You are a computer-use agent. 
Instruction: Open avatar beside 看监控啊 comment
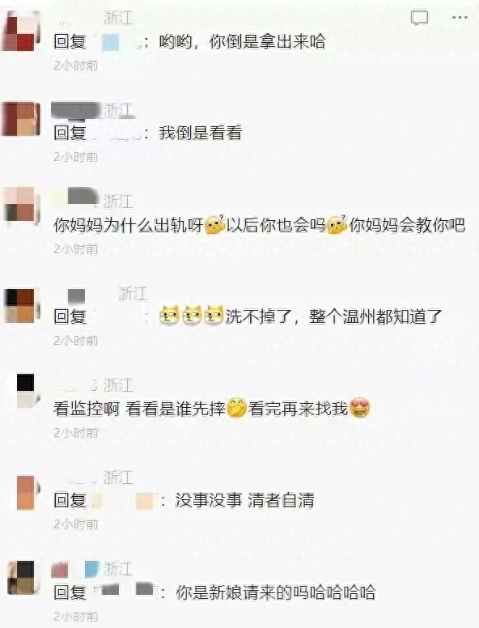click(x=27, y=391)
